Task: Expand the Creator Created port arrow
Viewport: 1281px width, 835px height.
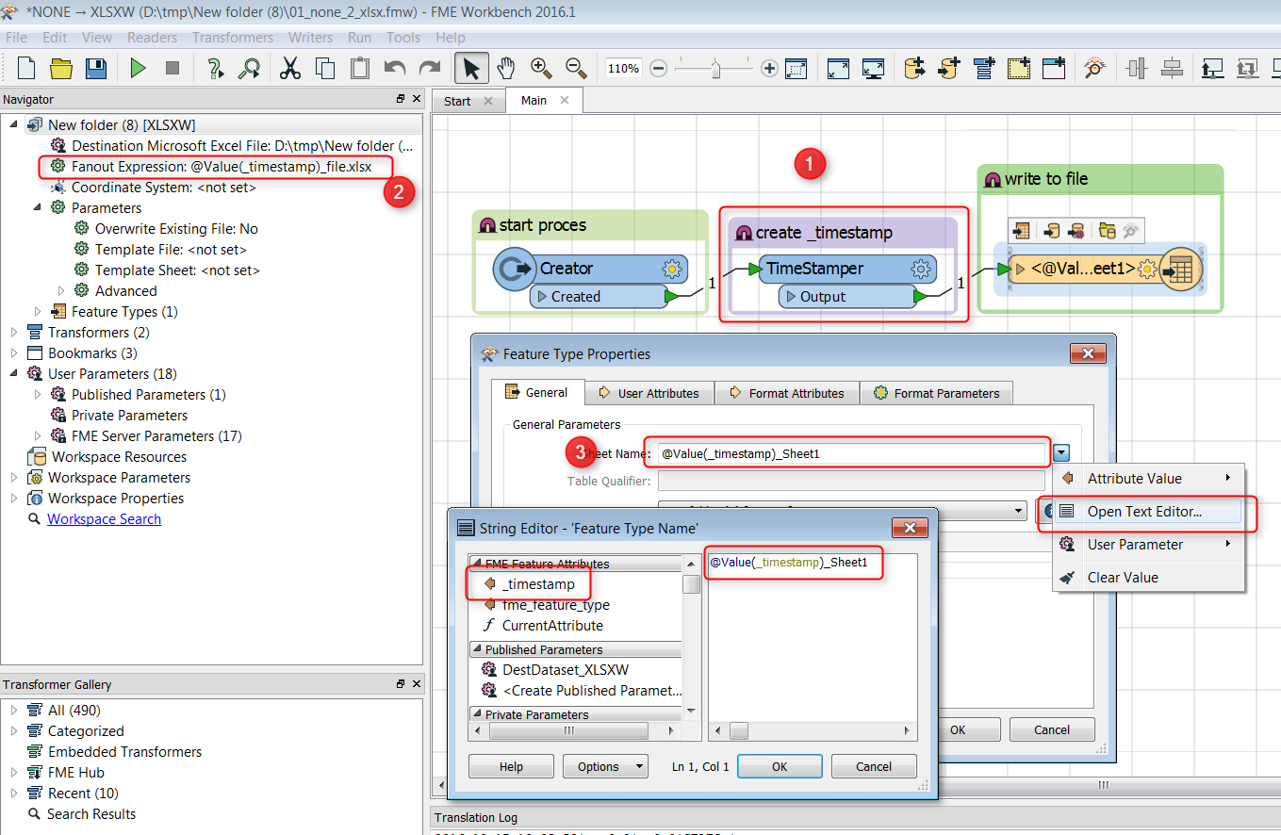Action: tap(540, 297)
